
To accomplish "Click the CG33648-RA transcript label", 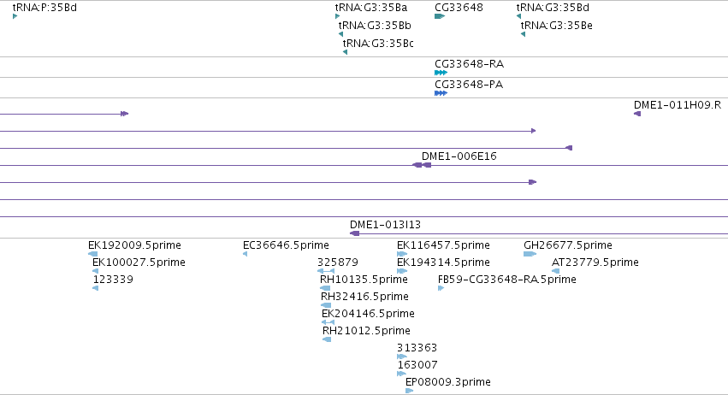I will pyautogui.click(x=469, y=64).
